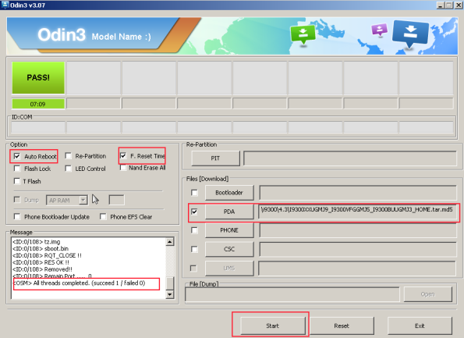
Task: Click the 'RES OK !!' log line
Action: [41, 262]
